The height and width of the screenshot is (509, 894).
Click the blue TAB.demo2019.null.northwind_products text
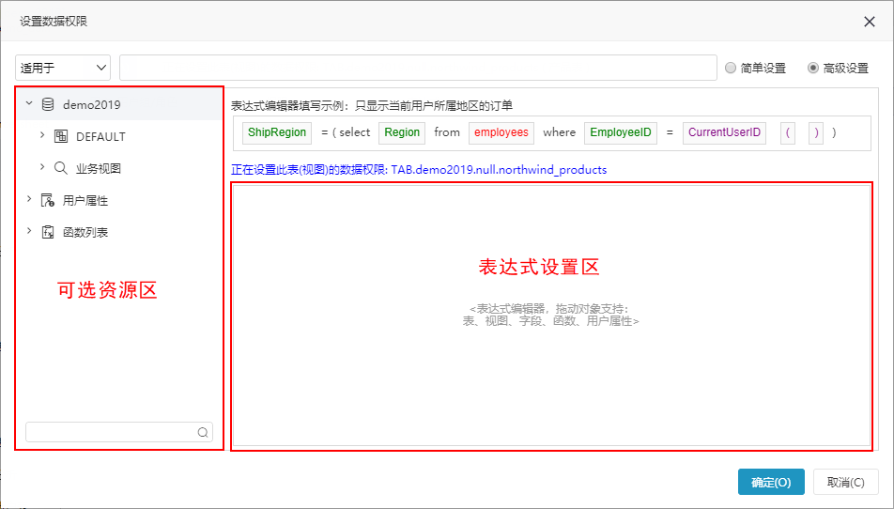point(499,170)
